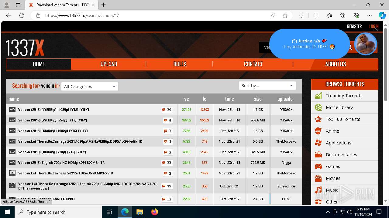The height and width of the screenshot is (218, 389).
Task: Open Task View on taskbar
Action: [x=109, y=212]
